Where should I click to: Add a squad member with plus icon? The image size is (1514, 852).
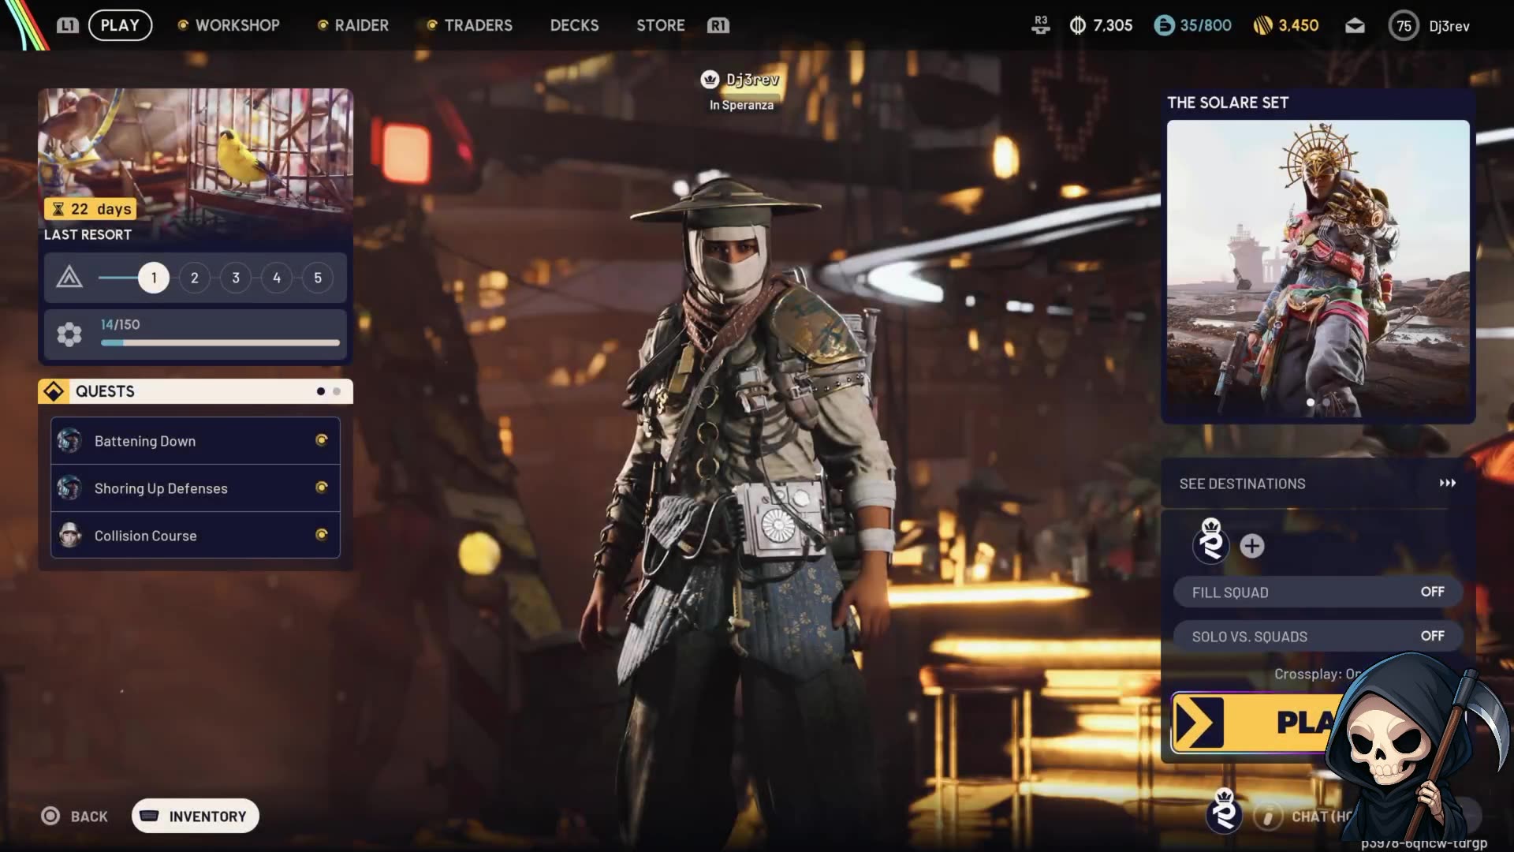click(x=1252, y=546)
